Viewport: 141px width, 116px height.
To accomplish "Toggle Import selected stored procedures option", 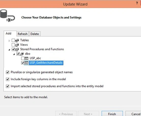I will coord(8,86).
